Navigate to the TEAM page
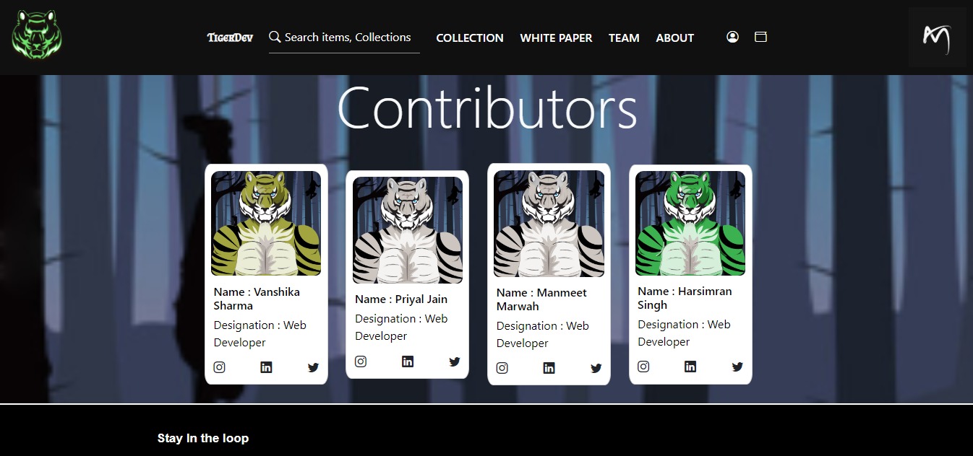Viewport: 973px width, 456px height. (x=624, y=38)
